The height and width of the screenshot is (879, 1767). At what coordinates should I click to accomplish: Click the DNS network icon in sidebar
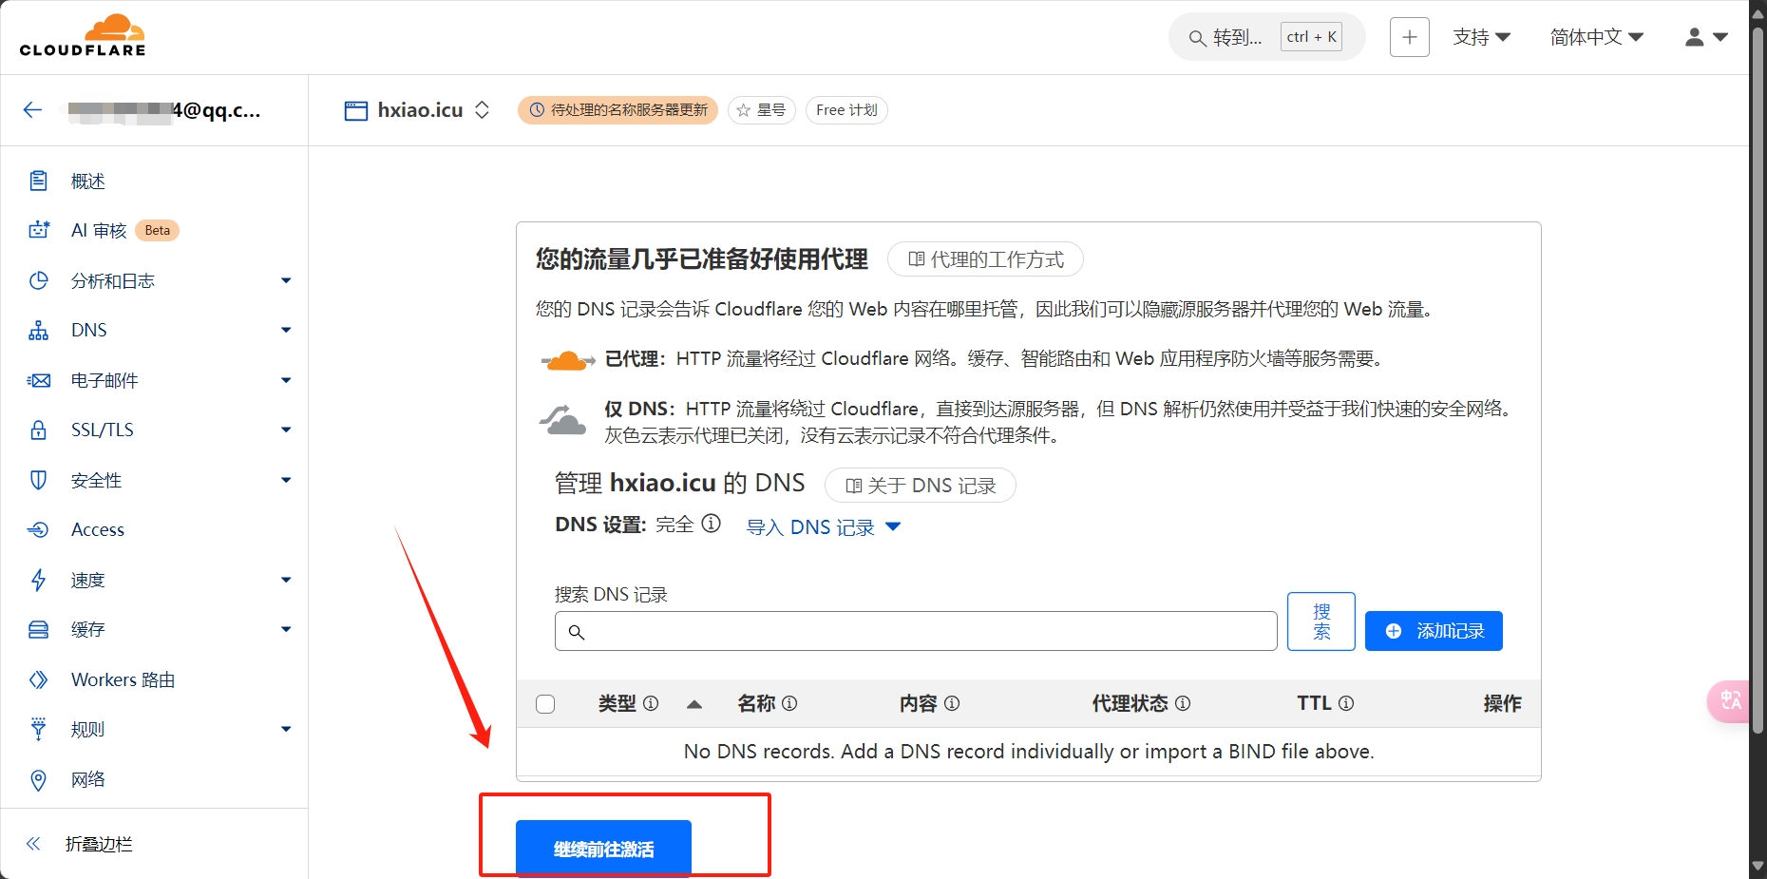click(x=38, y=330)
